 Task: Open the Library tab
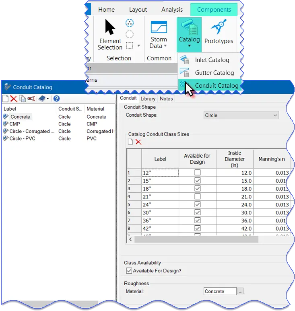[x=148, y=99]
